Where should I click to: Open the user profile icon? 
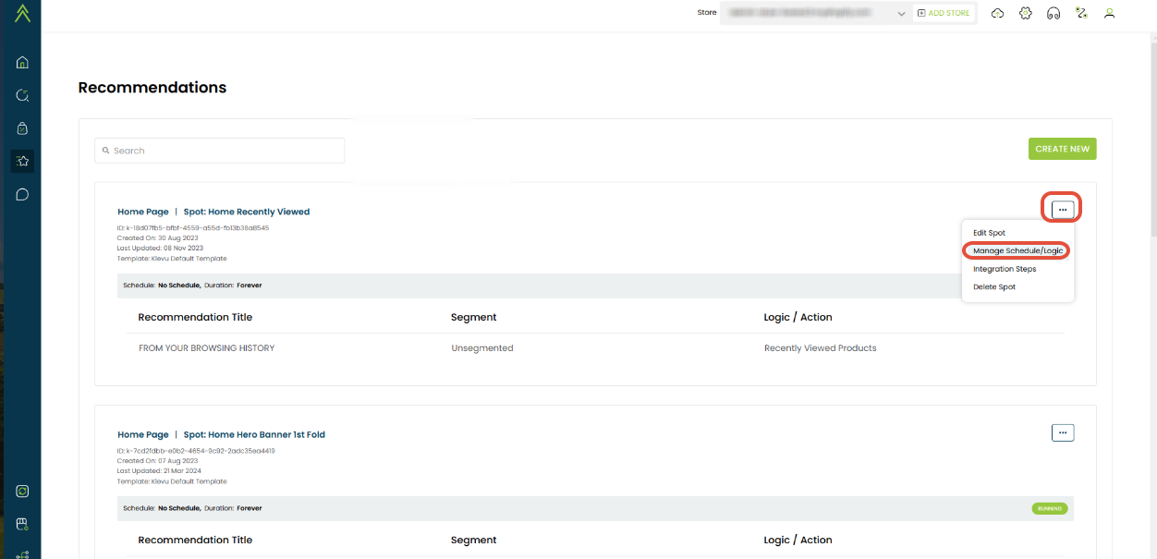(1110, 14)
